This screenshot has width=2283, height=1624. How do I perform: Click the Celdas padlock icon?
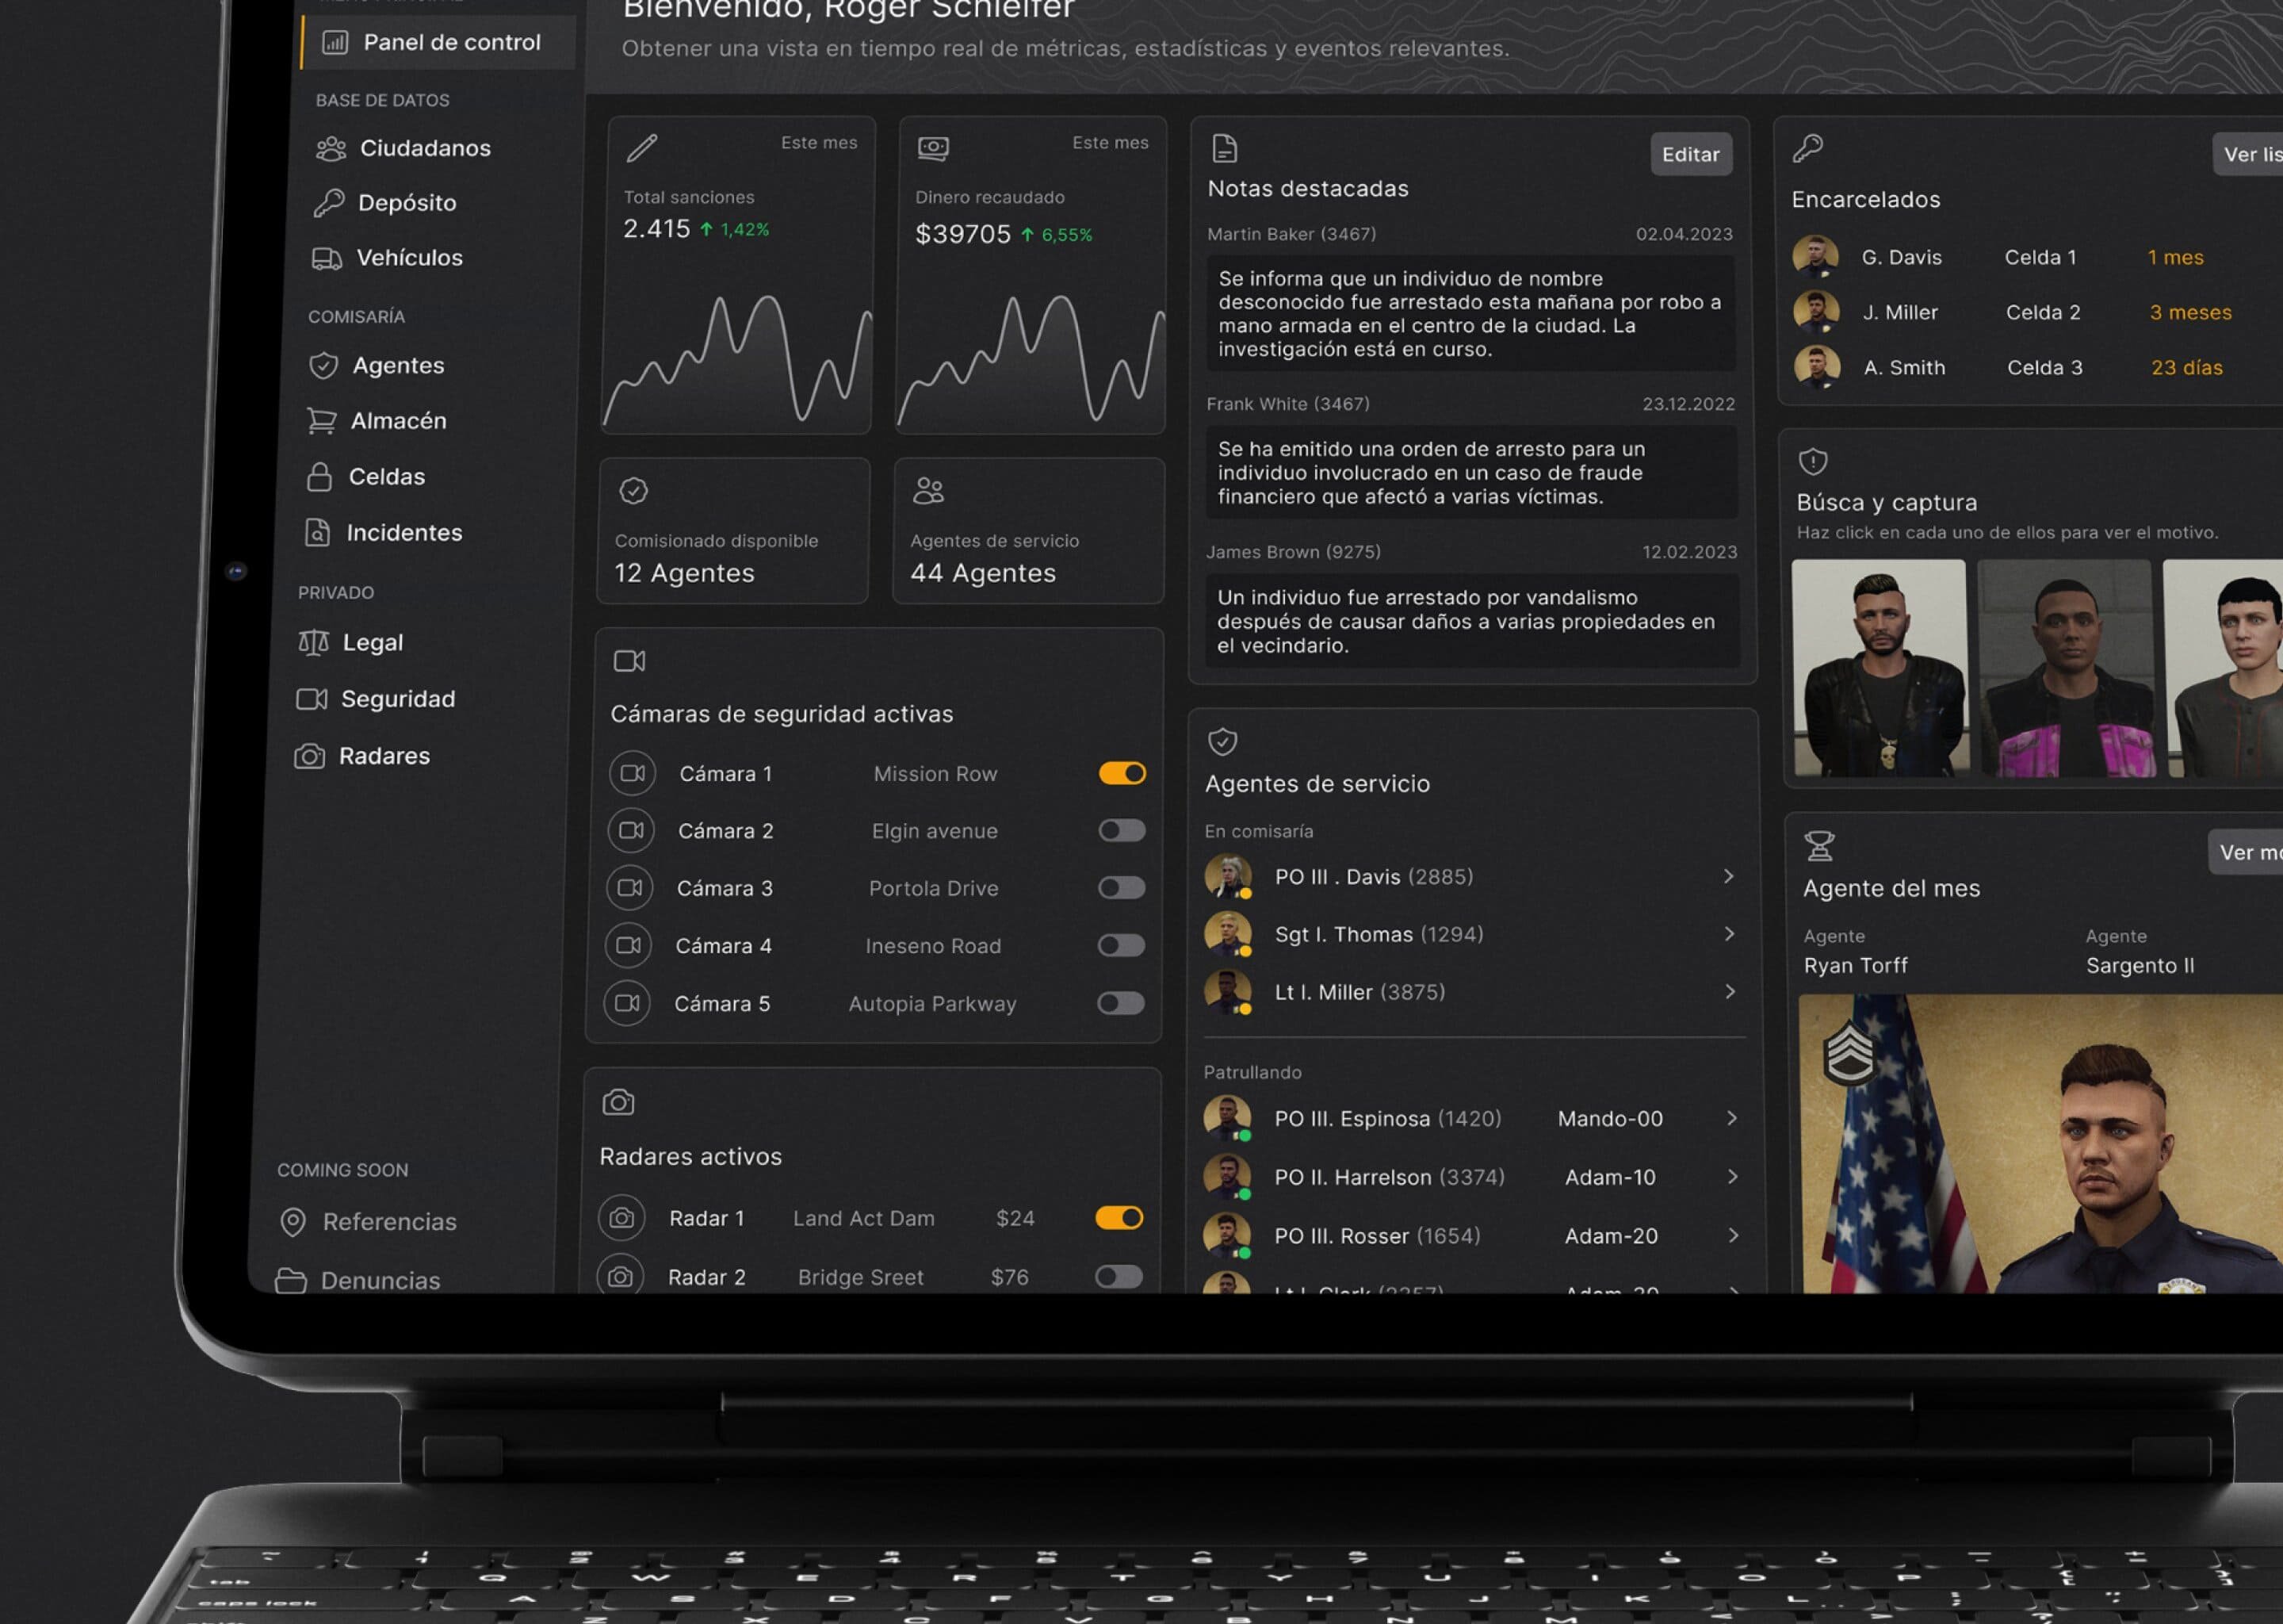[319, 477]
